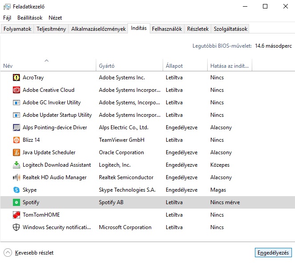Open the Beállítások menu

click(x=30, y=18)
